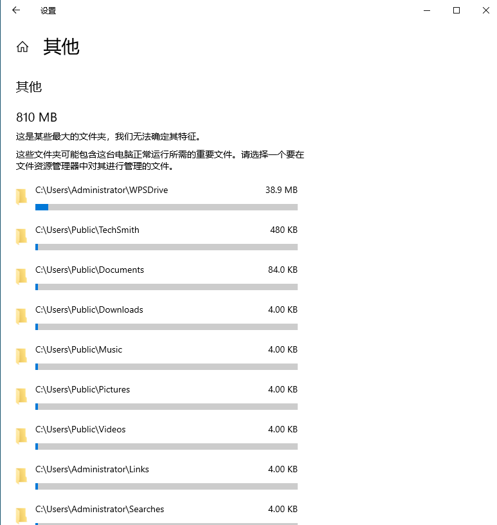Open the Public Downloads folder icon
The height and width of the screenshot is (525, 497).
coord(21,316)
